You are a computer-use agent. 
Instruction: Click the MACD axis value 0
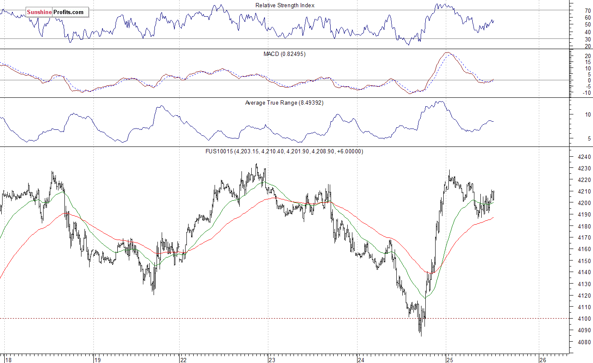click(x=589, y=80)
